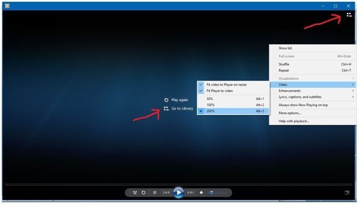Click the Previous track button
This screenshot has height=205, width=359.
click(166, 192)
